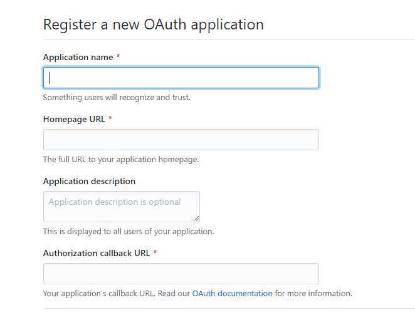Click the "full URL to your application homepage" hint
Image resolution: width=415 pixels, height=315 pixels.
pos(120,159)
